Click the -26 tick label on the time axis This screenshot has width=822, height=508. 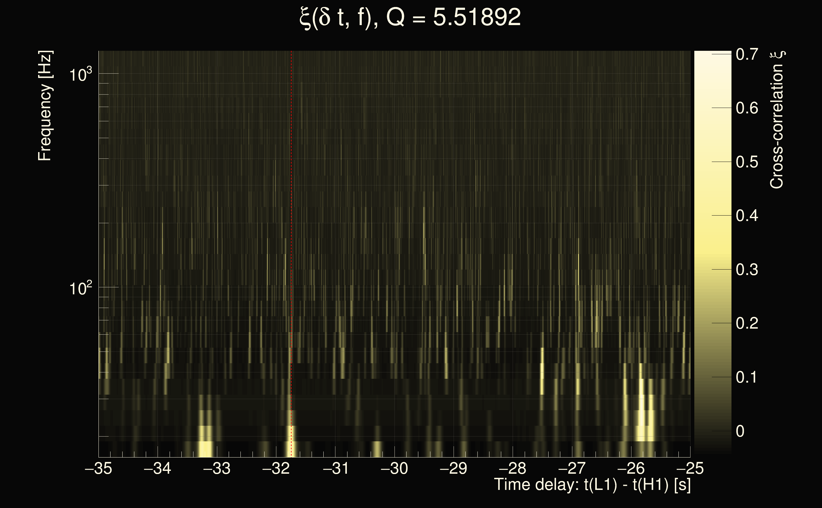point(631,468)
